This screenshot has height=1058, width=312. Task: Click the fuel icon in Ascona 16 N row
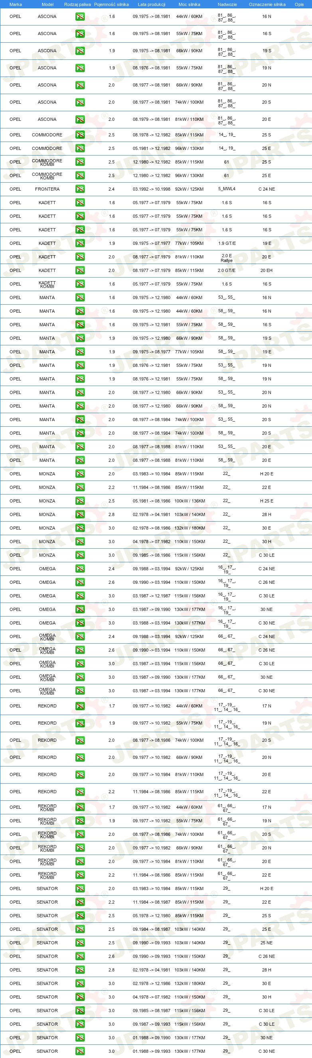[x=80, y=17]
